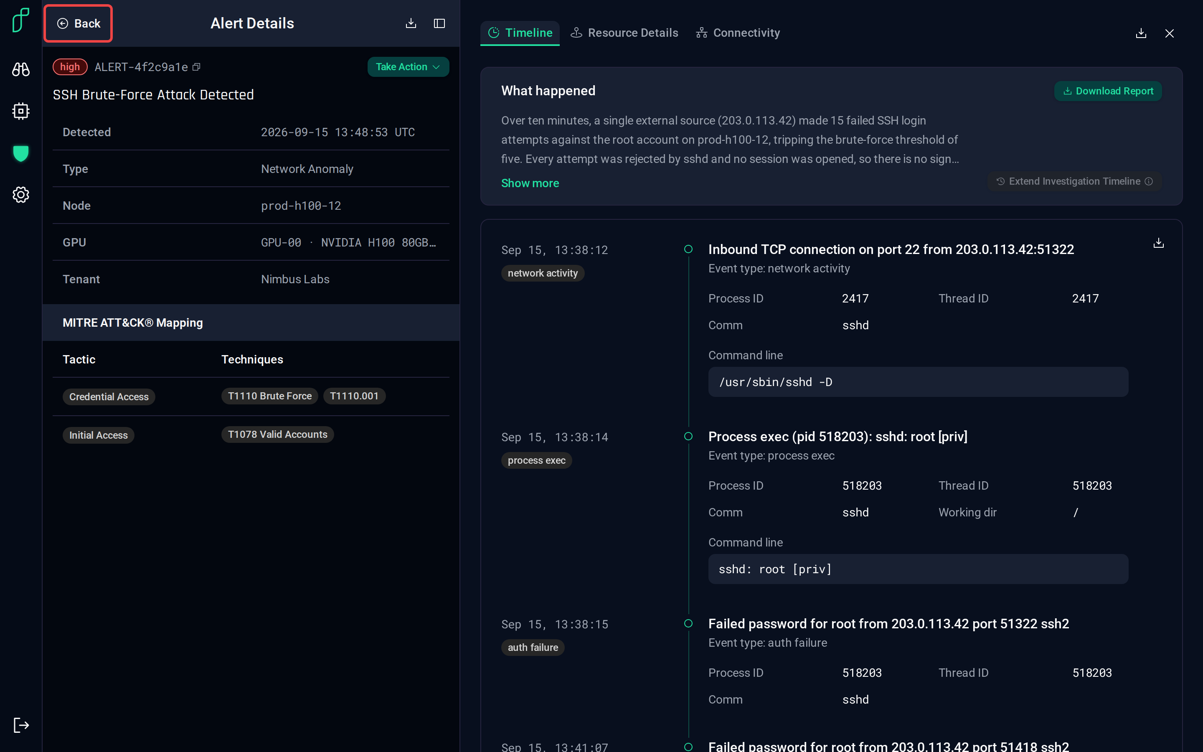
Task: Click the download icon beside the close button
Action: [x=1141, y=33]
